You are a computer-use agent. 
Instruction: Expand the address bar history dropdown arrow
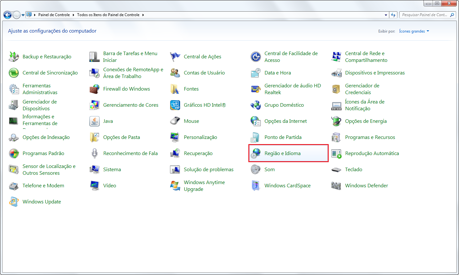click(386, 15)
